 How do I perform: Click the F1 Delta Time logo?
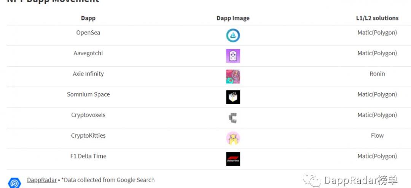(x=233, y=159)
